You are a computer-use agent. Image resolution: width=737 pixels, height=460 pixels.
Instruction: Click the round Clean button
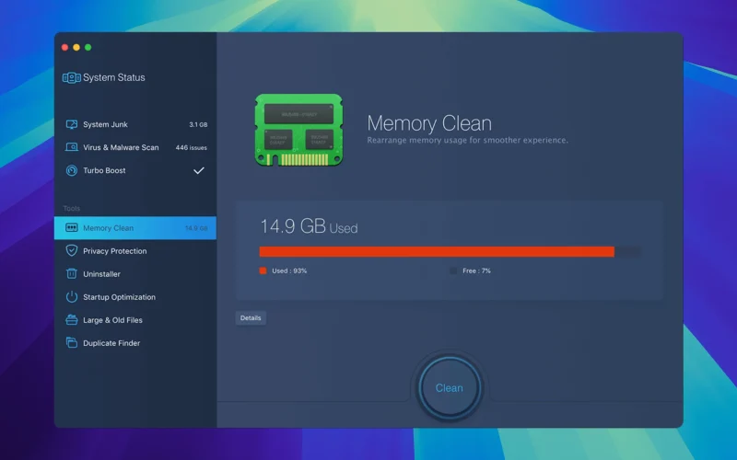point(450,387)
